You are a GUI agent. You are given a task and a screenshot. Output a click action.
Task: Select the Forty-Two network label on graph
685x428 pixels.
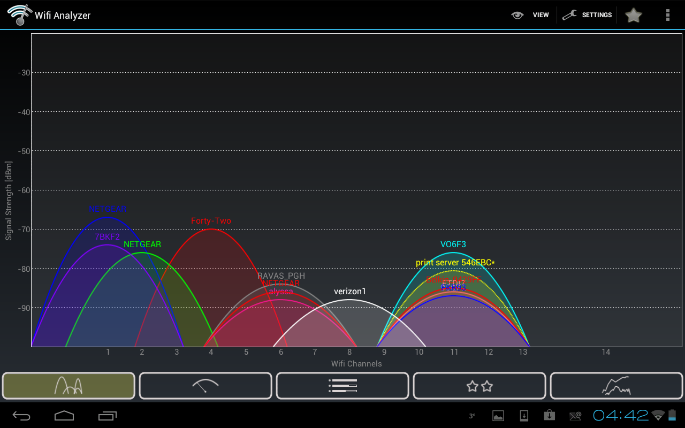[211, 221]
